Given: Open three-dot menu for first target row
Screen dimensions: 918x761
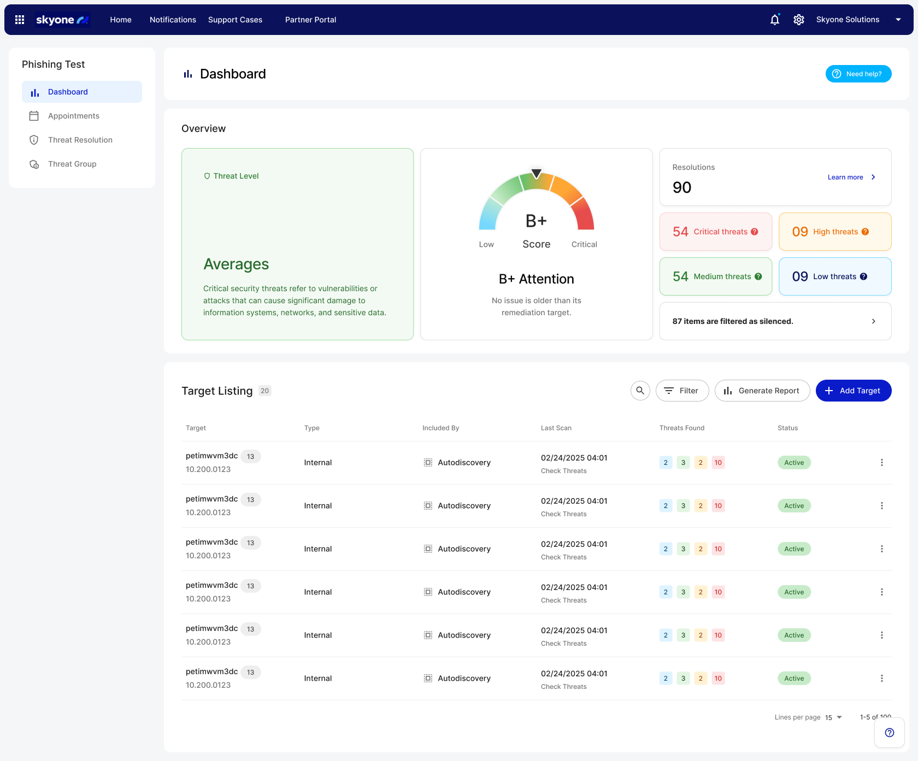Looking at the screenshot, I should pyautogui.click(x=881, y=463).
